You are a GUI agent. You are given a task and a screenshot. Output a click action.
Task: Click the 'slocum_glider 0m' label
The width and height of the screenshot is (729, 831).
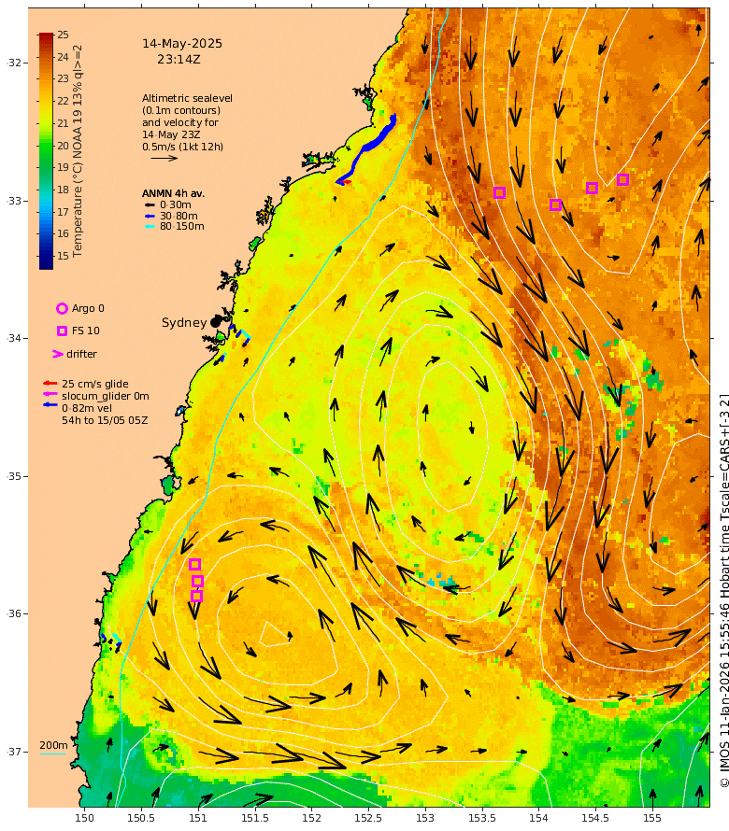pyautogui.click(x=106, y=396)
